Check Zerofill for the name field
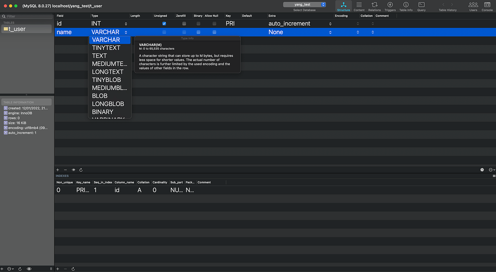This screenshot has height=272, width=496. pyautogui.click(x=184, y=32)
